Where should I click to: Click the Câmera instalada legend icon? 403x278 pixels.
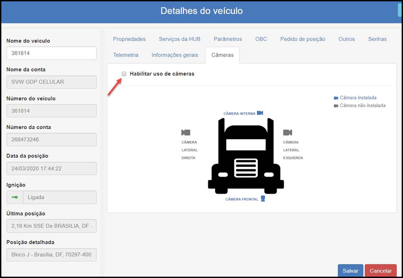336,98
